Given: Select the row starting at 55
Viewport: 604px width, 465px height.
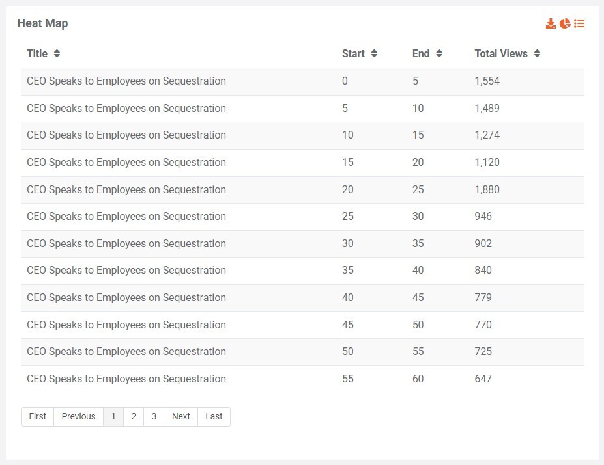Looking at the screenshot, I should (x=302, y=379).
